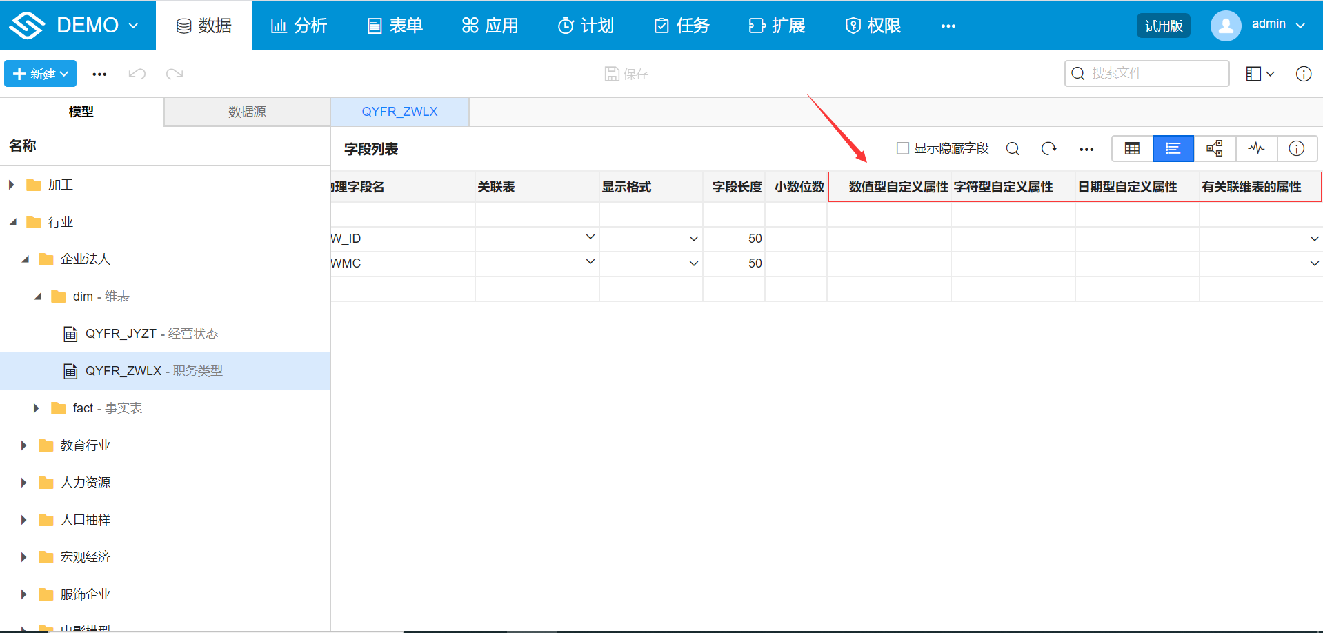Open the relationship diagram view icon
1323x633 pixels.
click(x=1215, y=148)
